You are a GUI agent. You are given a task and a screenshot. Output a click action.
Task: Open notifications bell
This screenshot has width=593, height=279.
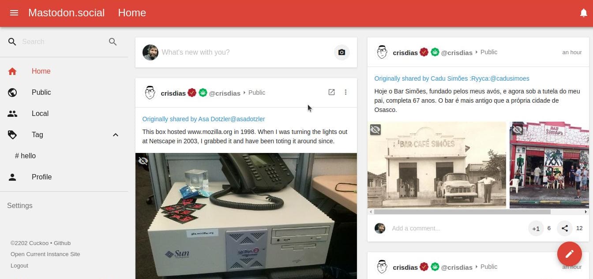pyautogui.click(x=583, y=13)
